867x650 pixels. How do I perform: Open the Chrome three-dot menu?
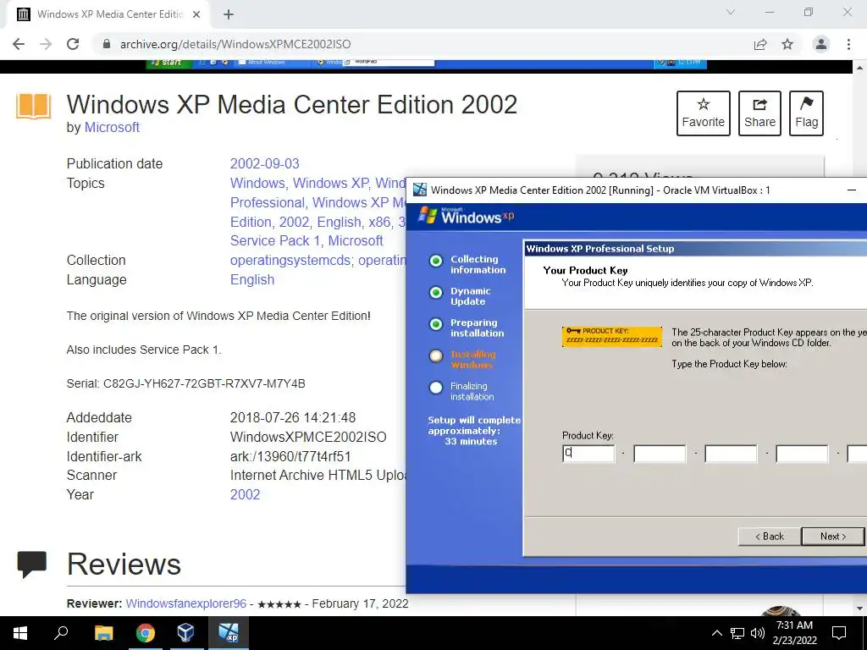point(848,44)
